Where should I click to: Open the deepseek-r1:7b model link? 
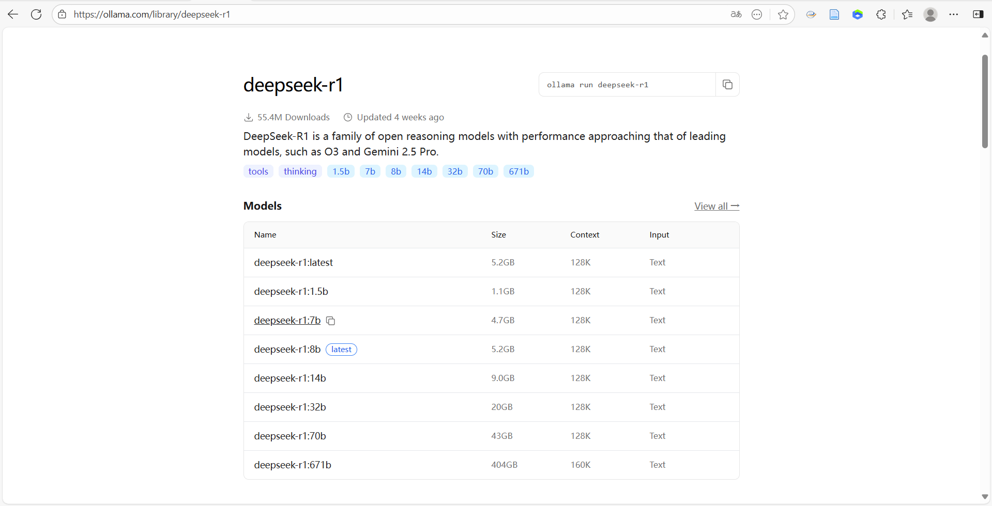(287, 320)
